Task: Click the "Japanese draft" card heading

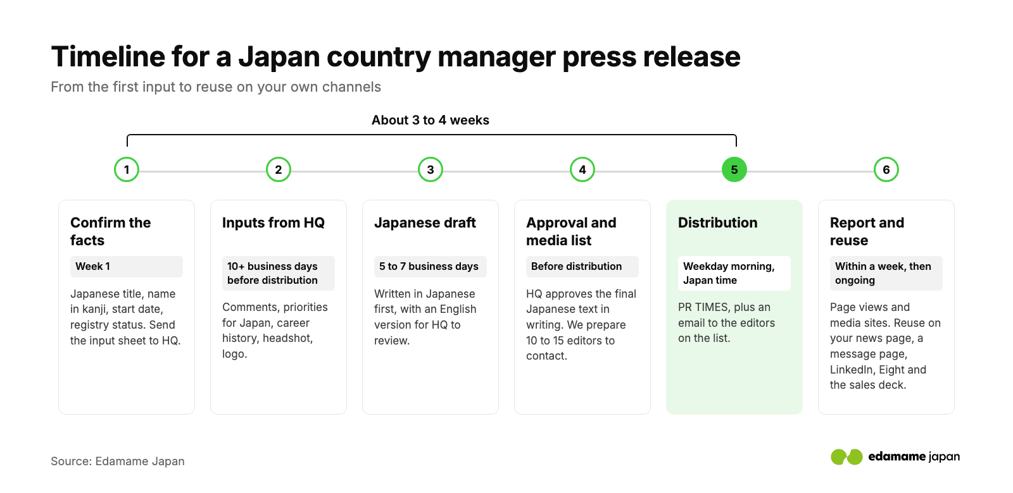Action: [425, 222]
